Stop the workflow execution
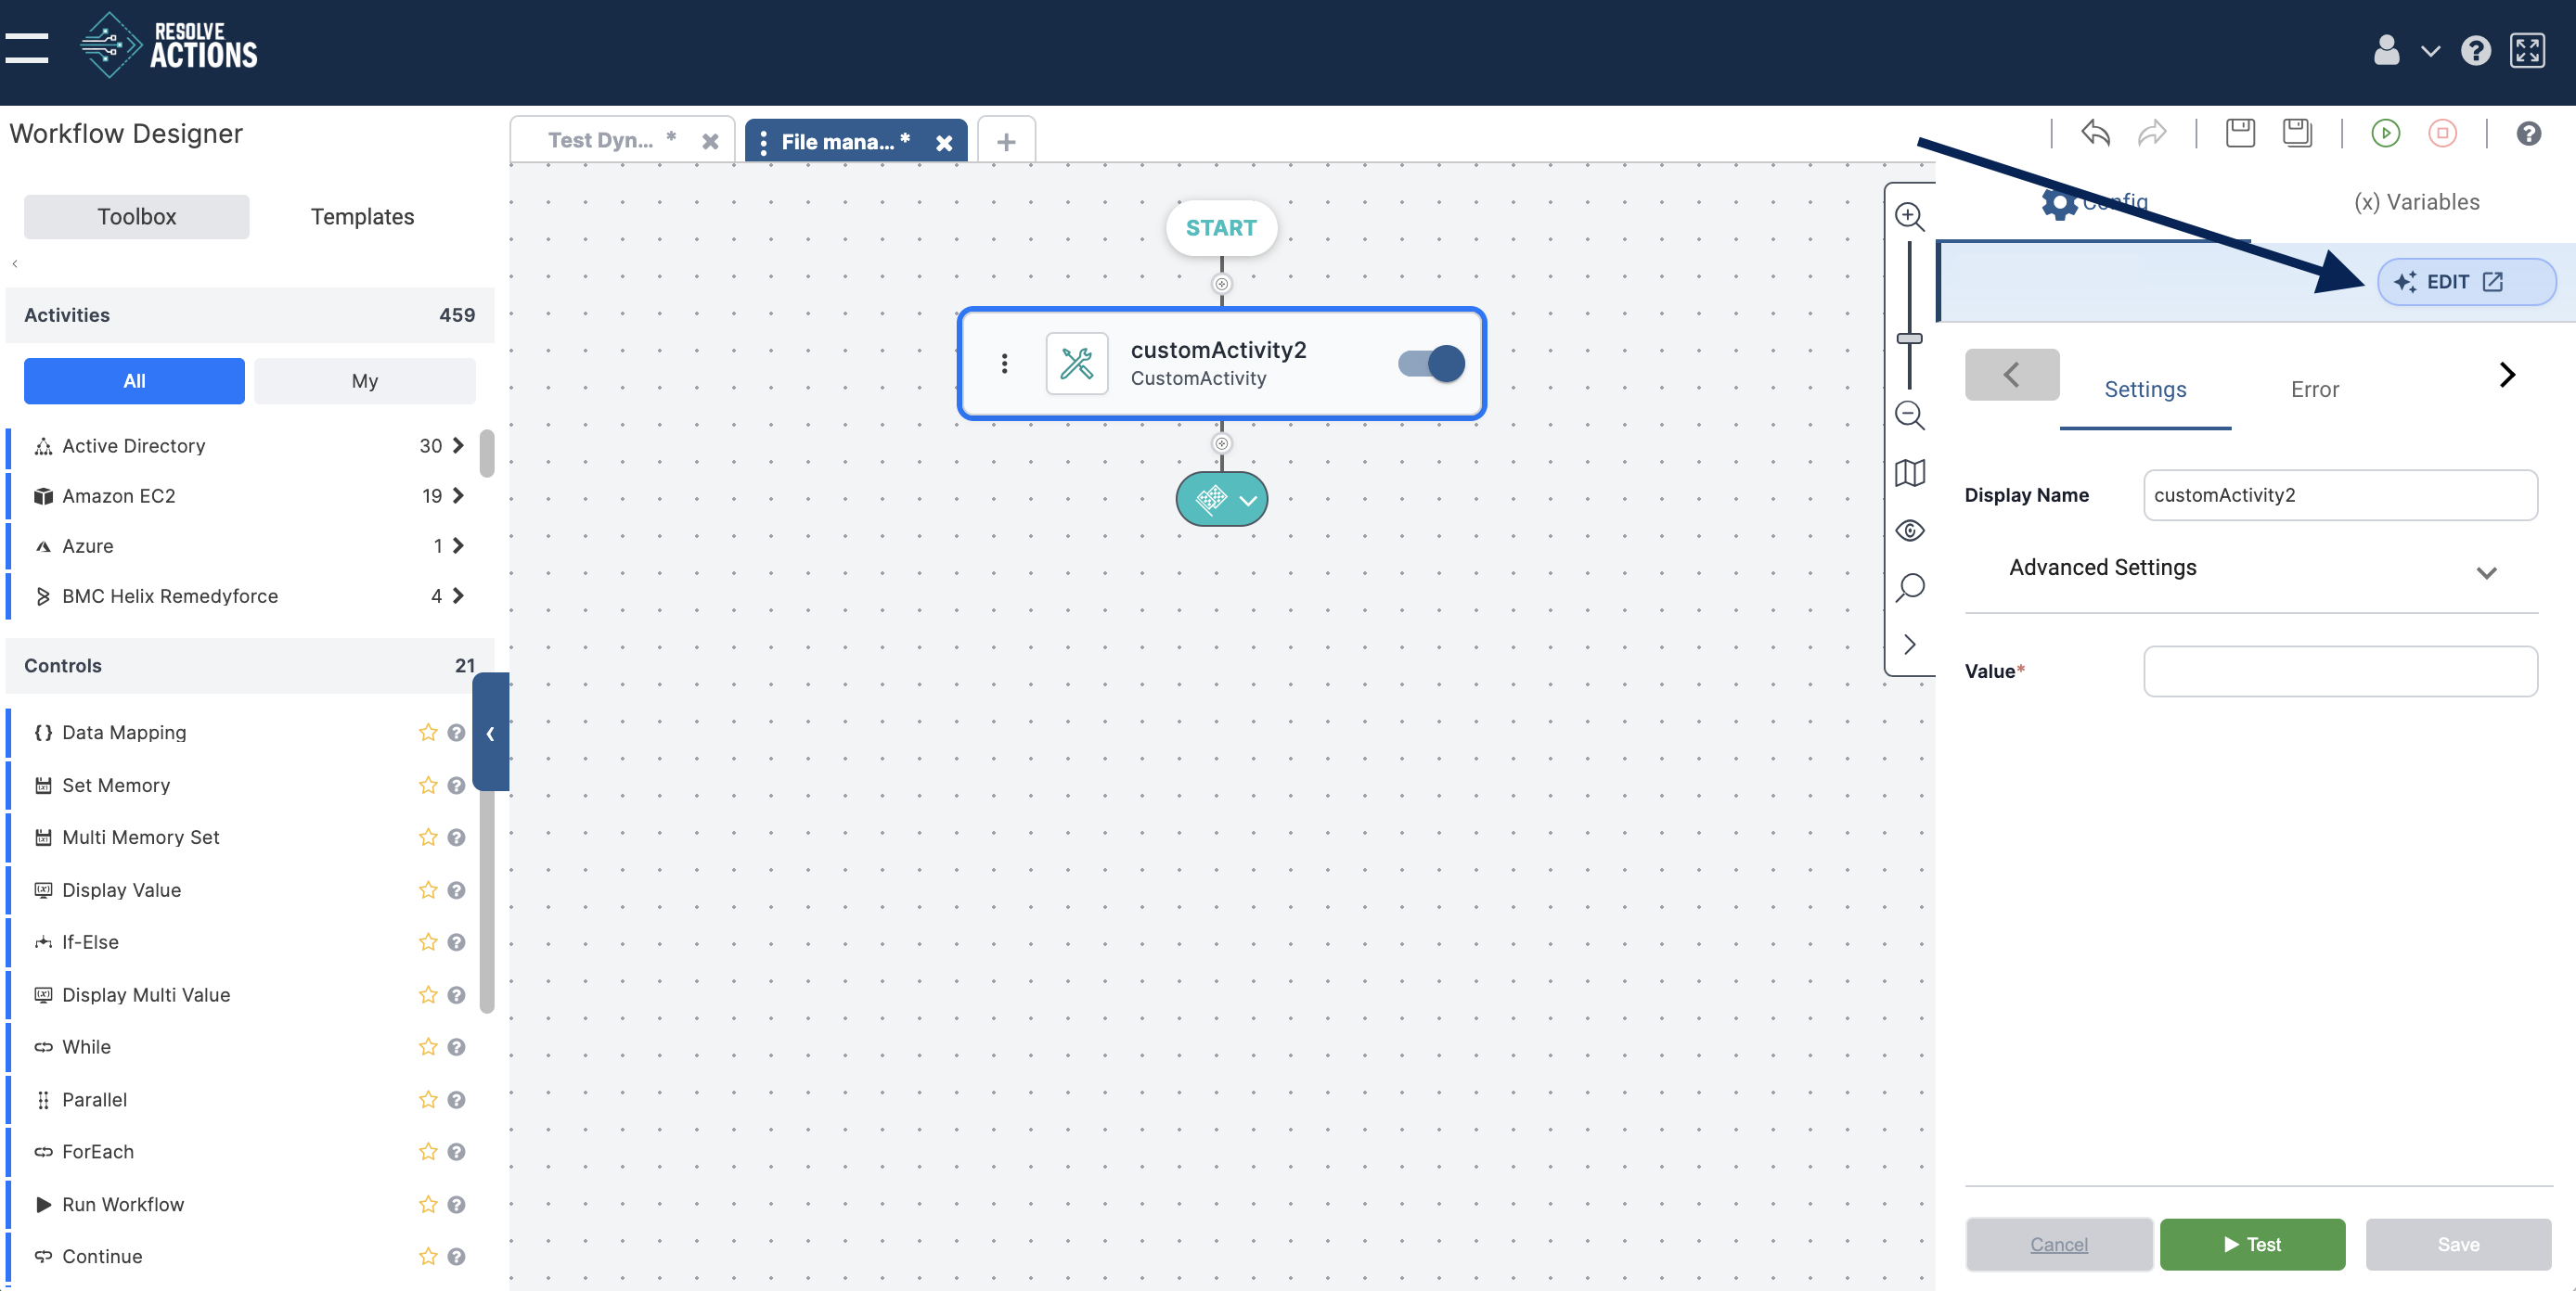The height and width of the screenshot is (1291, 2576). [x=2442, y=133]
